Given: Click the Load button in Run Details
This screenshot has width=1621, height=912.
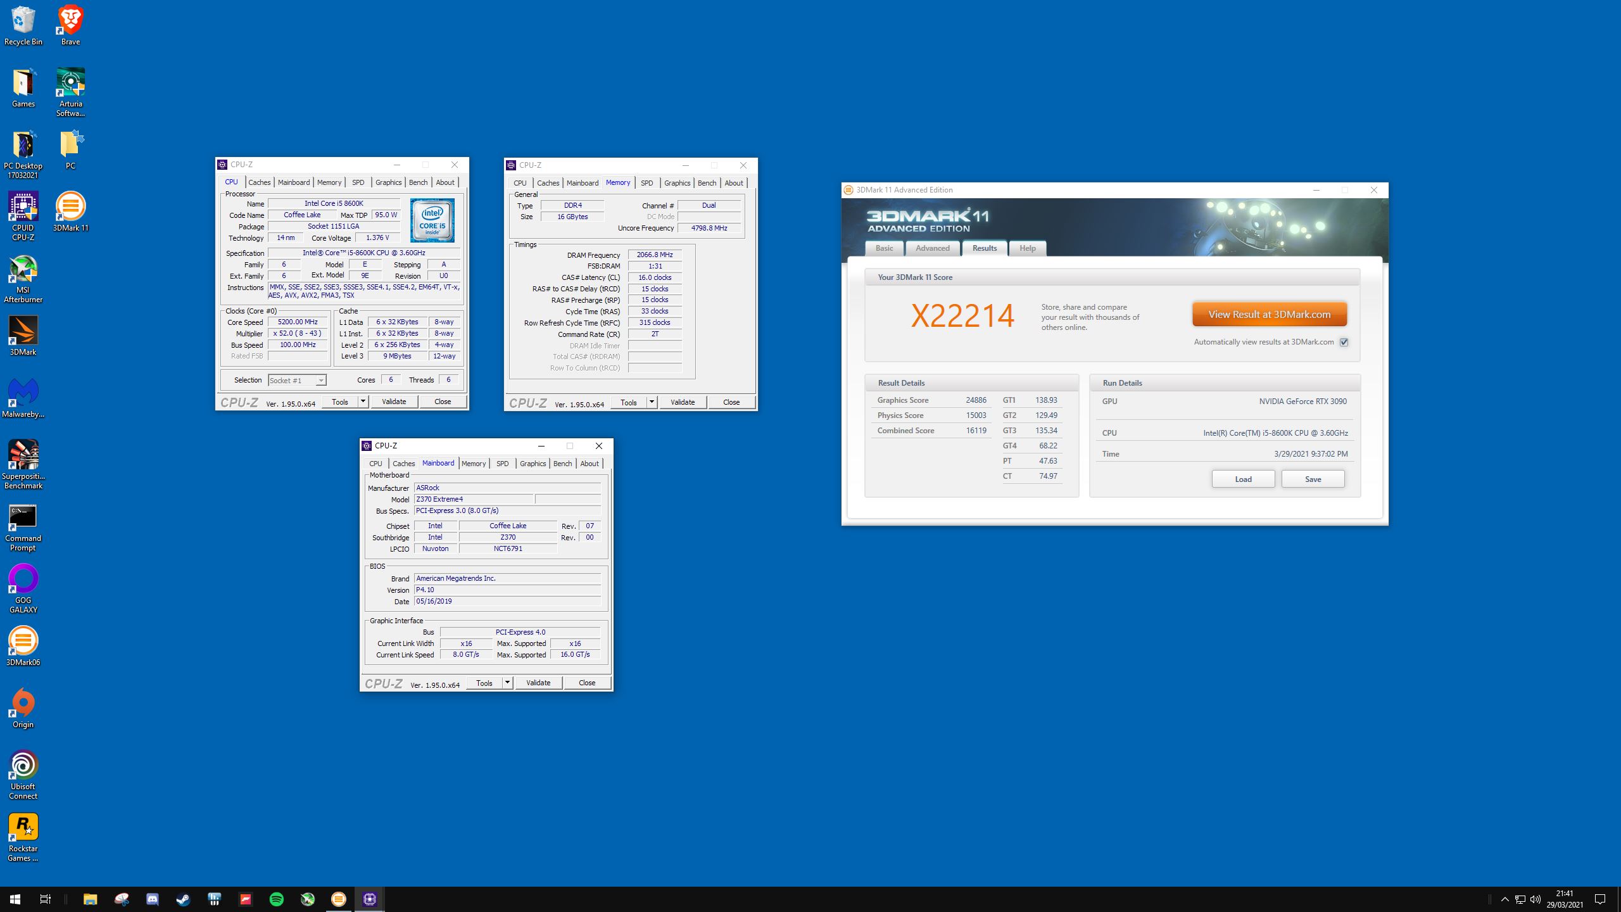Looking at the screenshot, I should click(x=1243, y=479).
